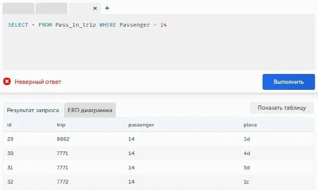Switch to ERD диаграмма tab
Image resolution: width=318 pixels, height=190 pixels.
(90, 110)
